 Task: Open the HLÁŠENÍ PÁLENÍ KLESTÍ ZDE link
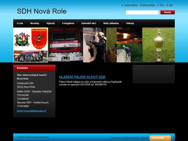coord(82,77)
